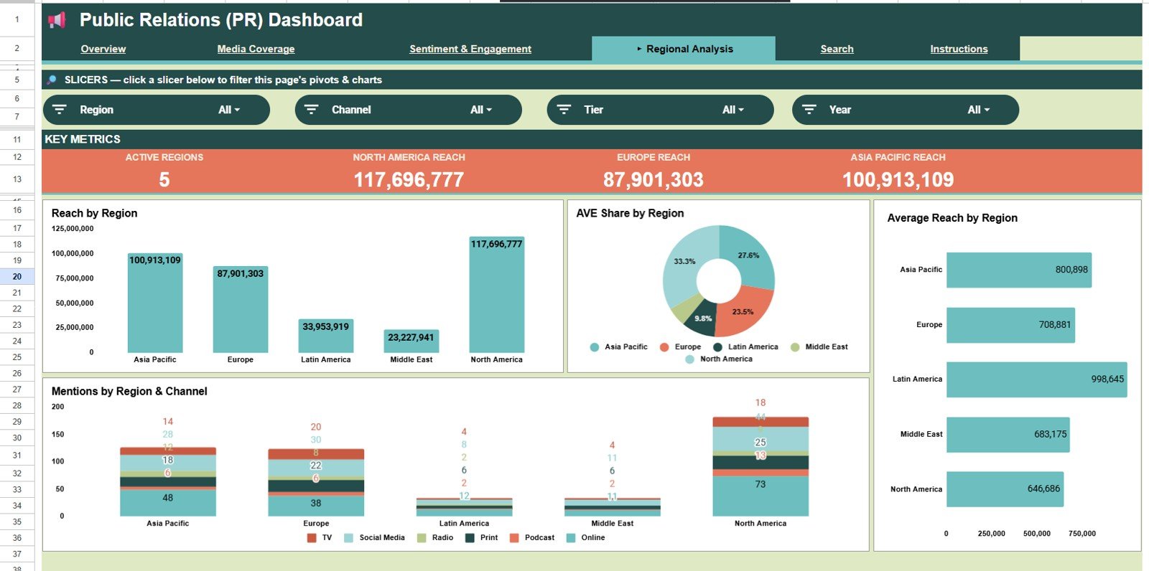This screenshot has width=1149, height=571.
Task: Click the TV legend swatch in Mentions chart
Action: [312, 538]
